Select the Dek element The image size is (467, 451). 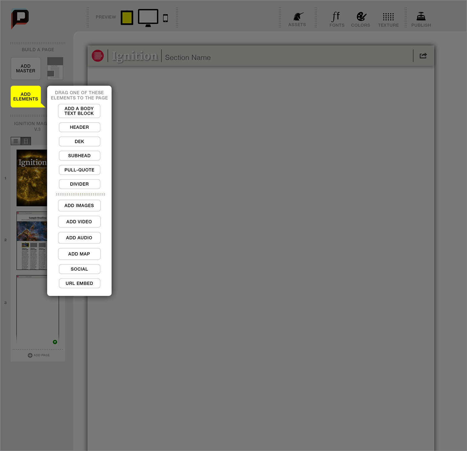click(79, 142)
